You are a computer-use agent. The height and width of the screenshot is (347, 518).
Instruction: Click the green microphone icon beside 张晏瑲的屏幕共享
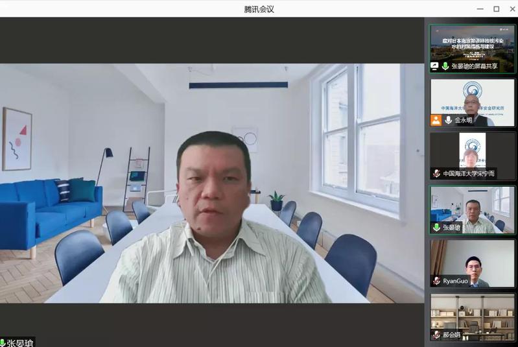pos(445,66)
